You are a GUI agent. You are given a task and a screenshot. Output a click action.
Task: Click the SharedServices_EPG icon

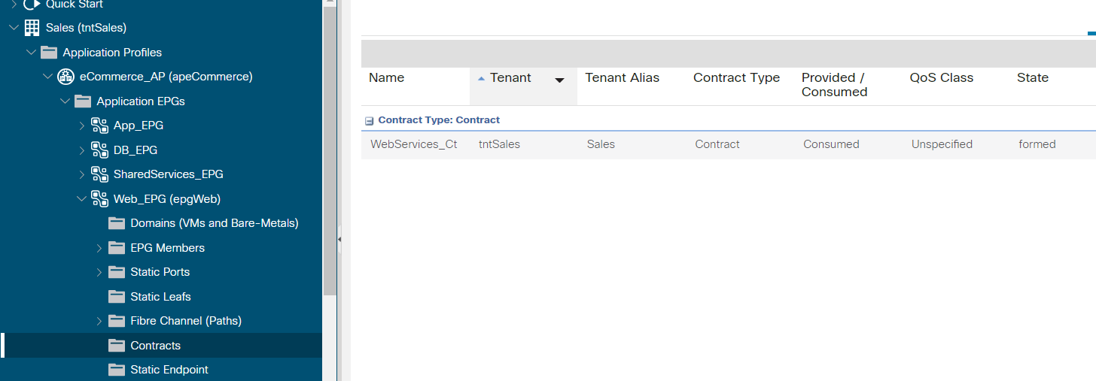coord(99,174)
